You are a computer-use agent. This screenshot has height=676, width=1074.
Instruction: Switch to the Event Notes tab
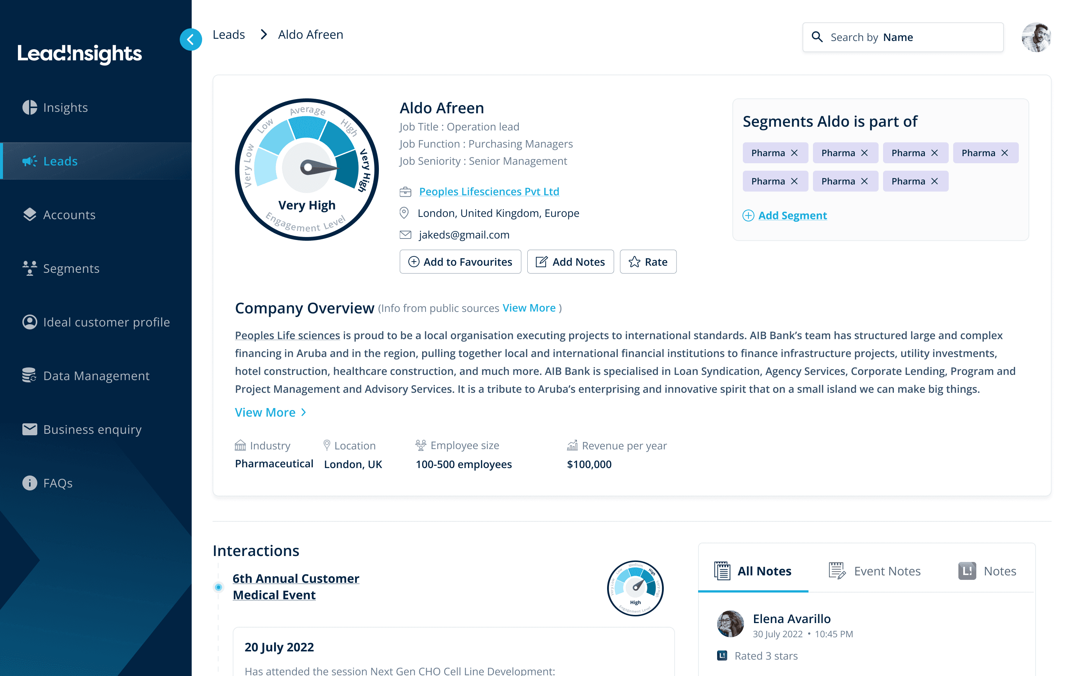[x=874, y=571]
